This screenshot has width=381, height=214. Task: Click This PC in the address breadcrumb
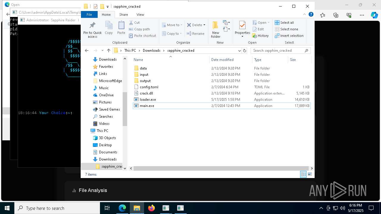pos(130,51)
